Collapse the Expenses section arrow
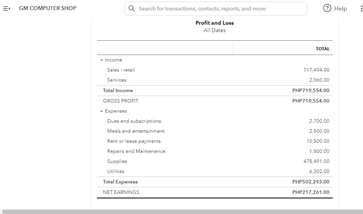The image size is (363, 214). 102,111
